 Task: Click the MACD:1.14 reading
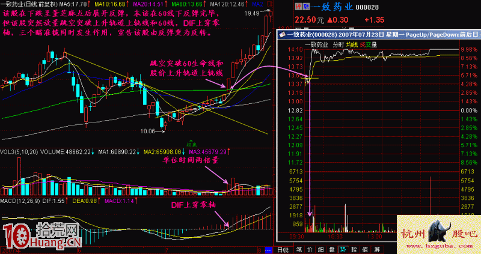click(119, 201)
